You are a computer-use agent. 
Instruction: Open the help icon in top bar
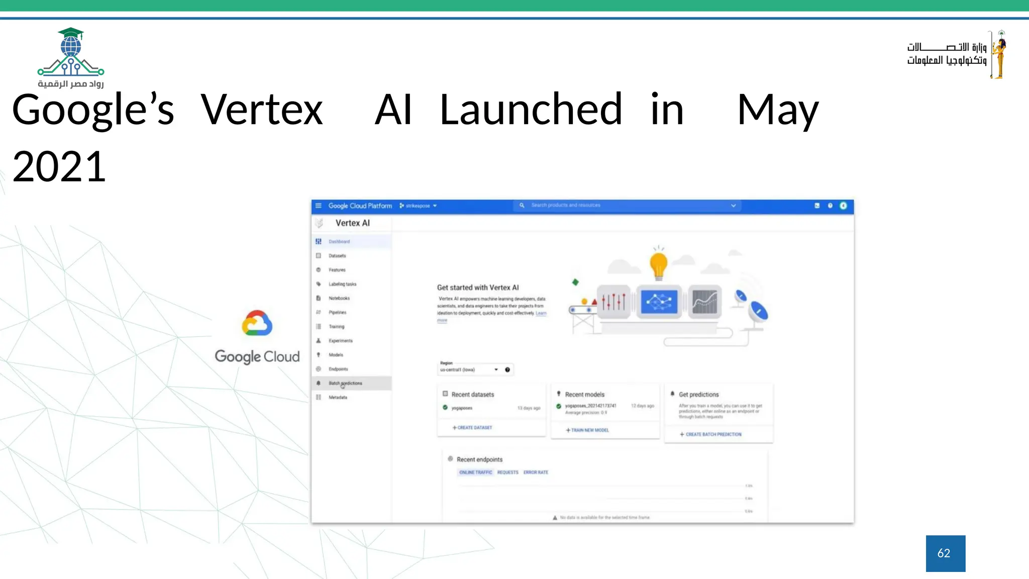[830, 206]
